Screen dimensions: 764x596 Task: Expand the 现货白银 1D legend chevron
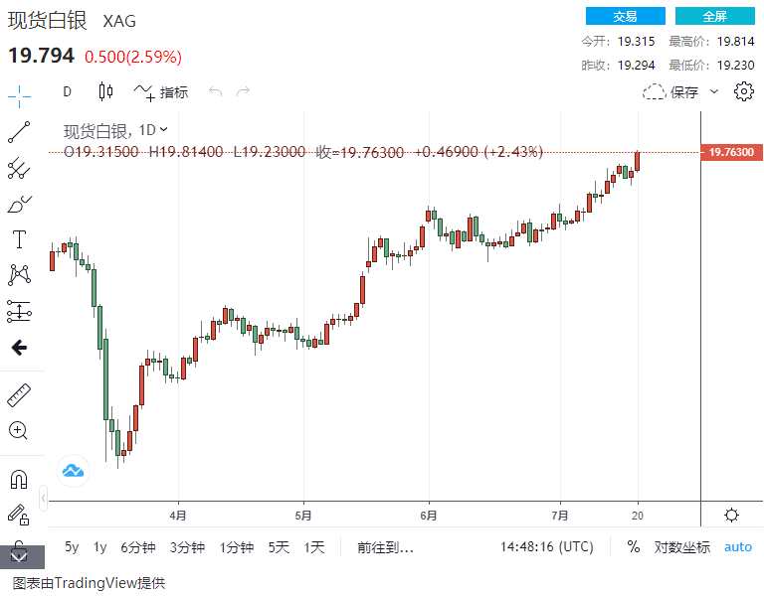click(164, 129)
